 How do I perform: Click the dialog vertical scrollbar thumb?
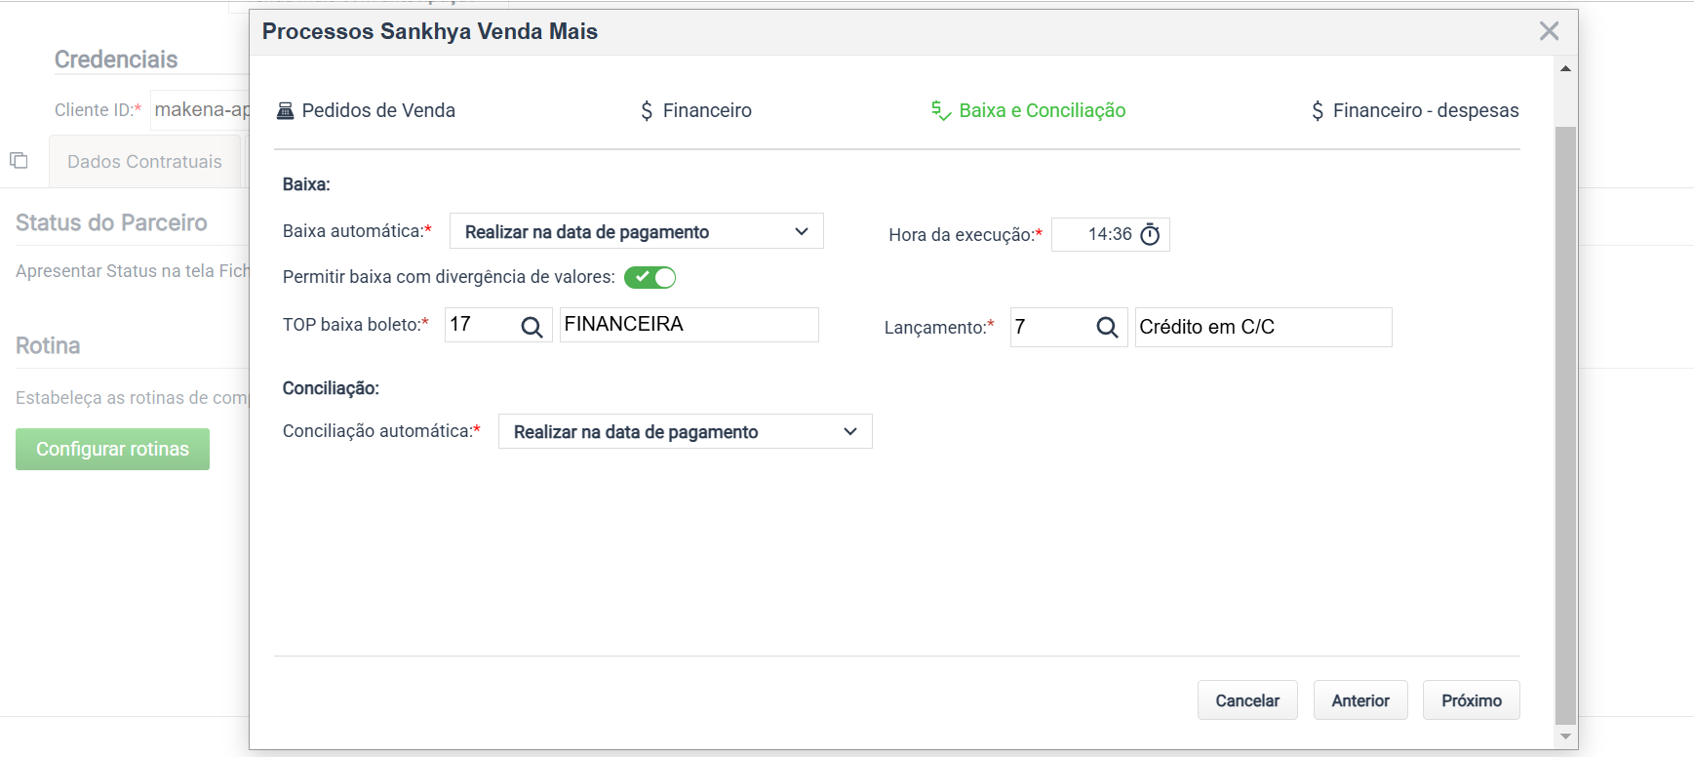1565,426
